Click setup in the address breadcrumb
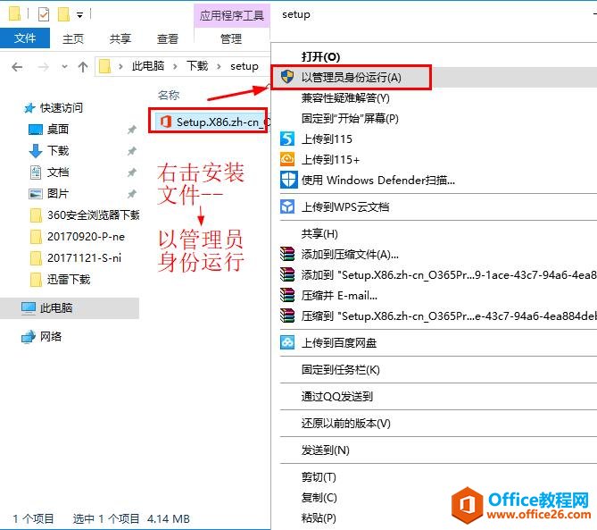Viewport: 597px width, 530px height. tap(244, 66)
